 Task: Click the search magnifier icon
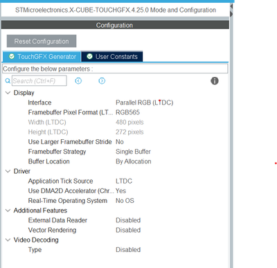(8, 81)
